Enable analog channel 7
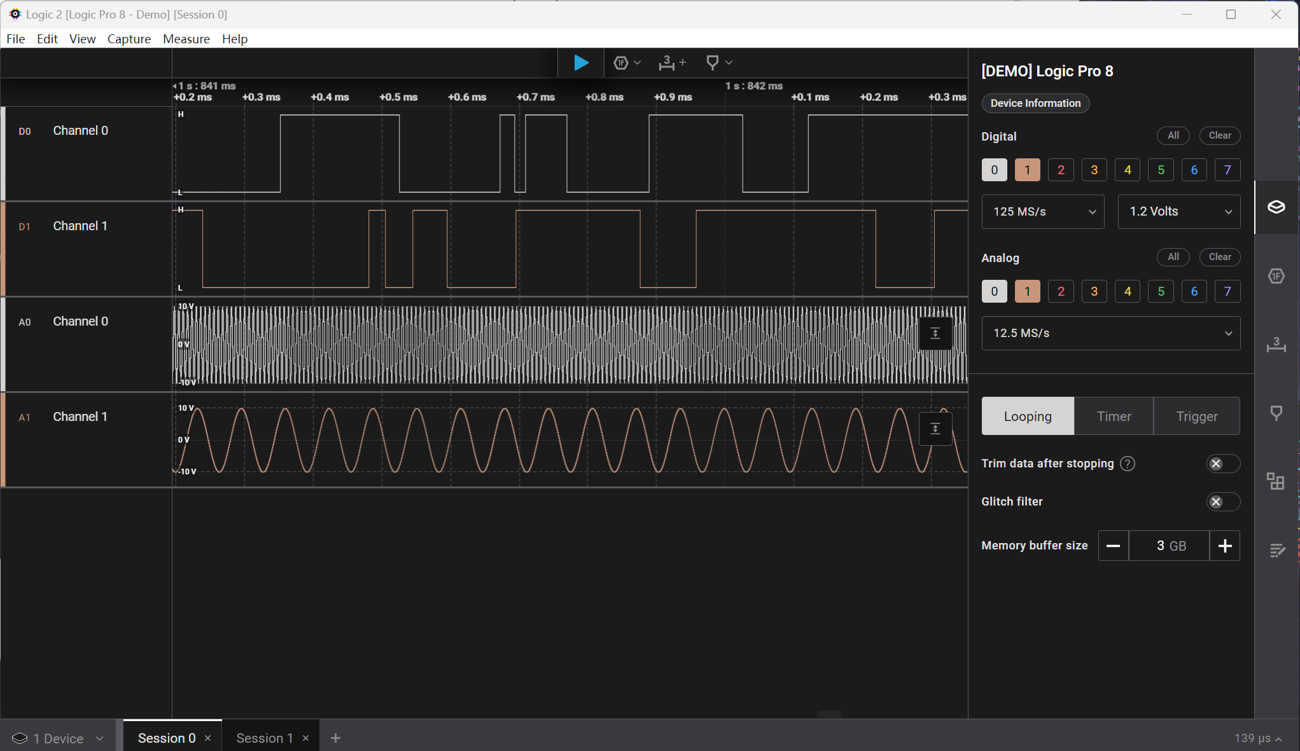Image resolution: width=1300 pixels, height=751 pixels. (x=1227, y=291)
